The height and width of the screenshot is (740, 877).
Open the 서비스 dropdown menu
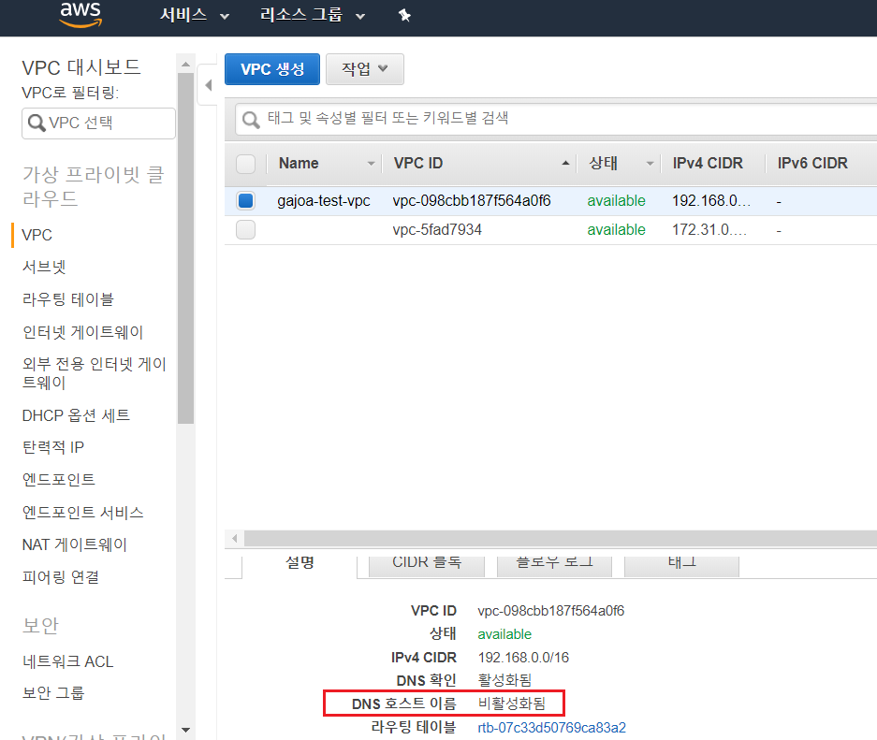pyautogui.click(x=194, y=15)
